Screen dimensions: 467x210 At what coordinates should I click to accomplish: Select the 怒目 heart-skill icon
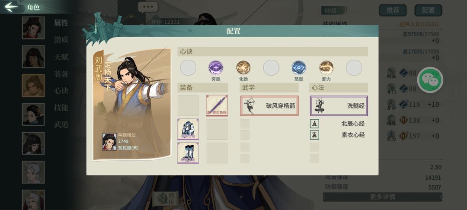299,67
